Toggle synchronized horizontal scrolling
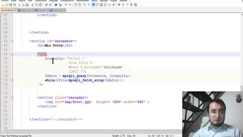The width and height of the screenshot is (243, 137). coord(79,5)
